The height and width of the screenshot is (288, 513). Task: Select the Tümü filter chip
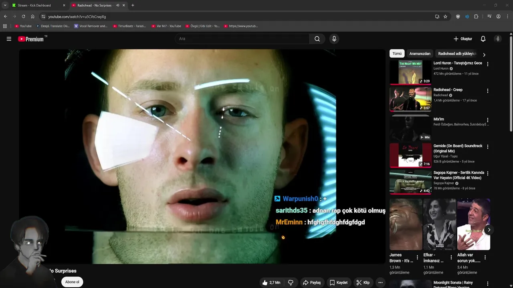coord(397,54)
